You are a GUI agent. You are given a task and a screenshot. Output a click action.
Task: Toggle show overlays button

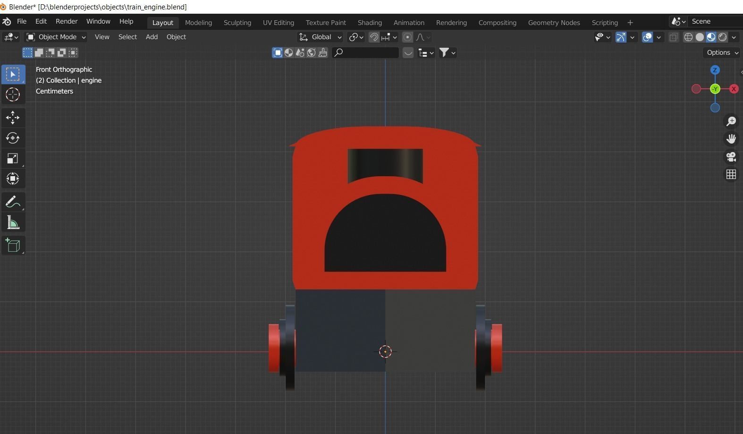[x=647, y=37]
